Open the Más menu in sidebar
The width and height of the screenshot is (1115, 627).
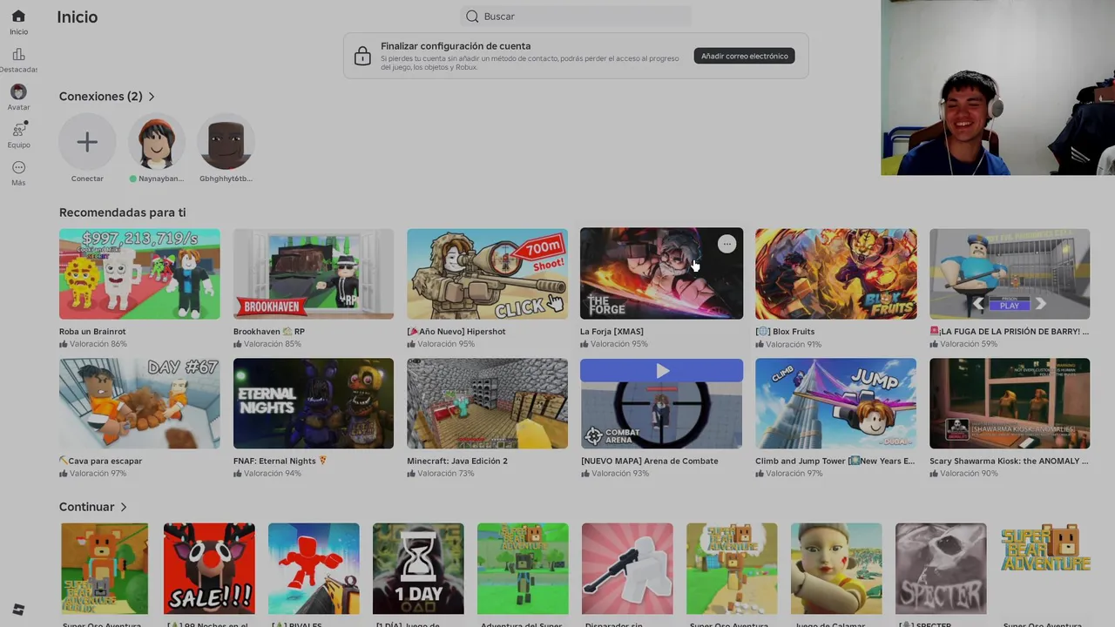pyautogui.click(x=18, y=168)
